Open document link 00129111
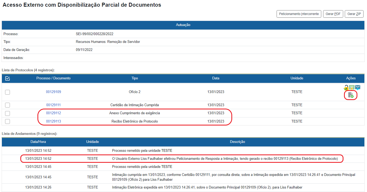The image size is (367, 192). pos(53,105)
